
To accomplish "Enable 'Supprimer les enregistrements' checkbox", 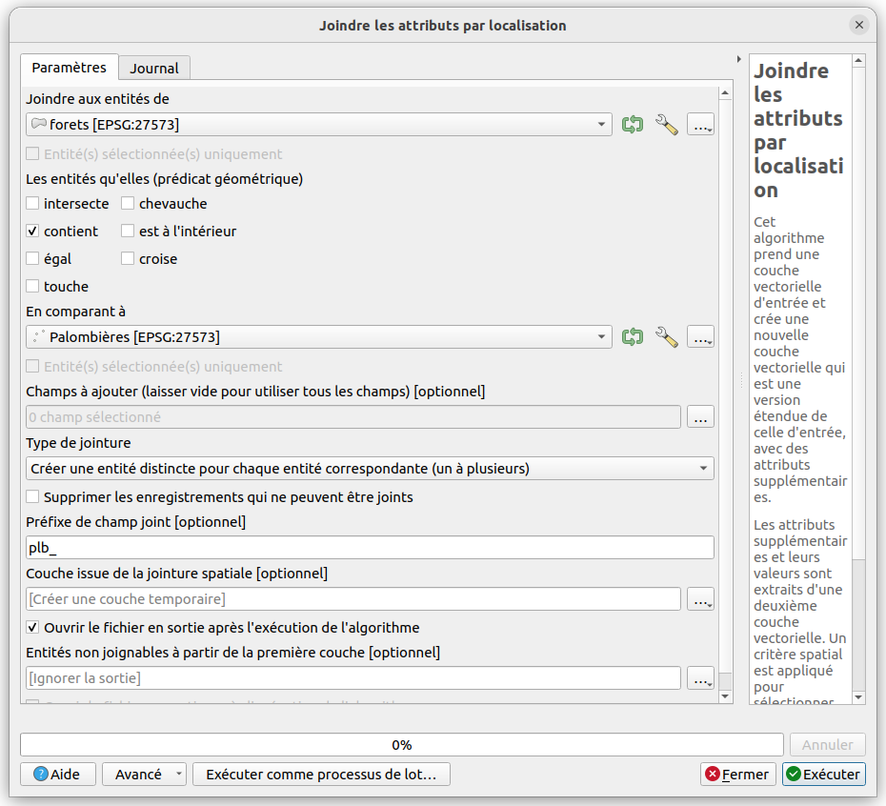I will coord(33,497).
